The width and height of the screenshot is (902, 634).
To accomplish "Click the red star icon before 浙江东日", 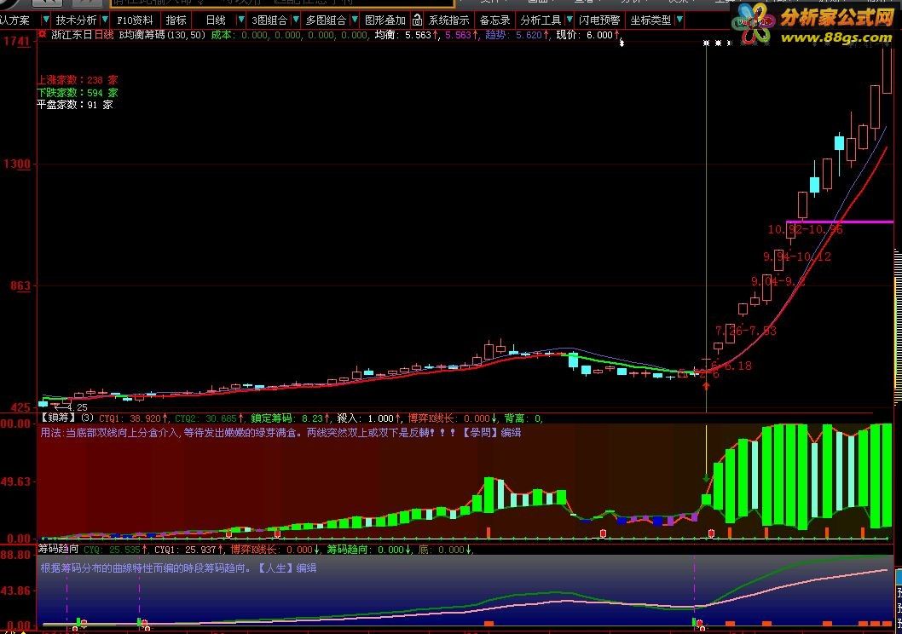I will (x=42, y=34).
